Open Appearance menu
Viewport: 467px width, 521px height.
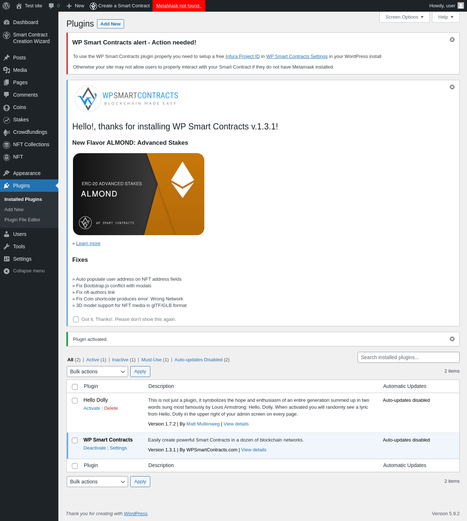coord(29,173)
